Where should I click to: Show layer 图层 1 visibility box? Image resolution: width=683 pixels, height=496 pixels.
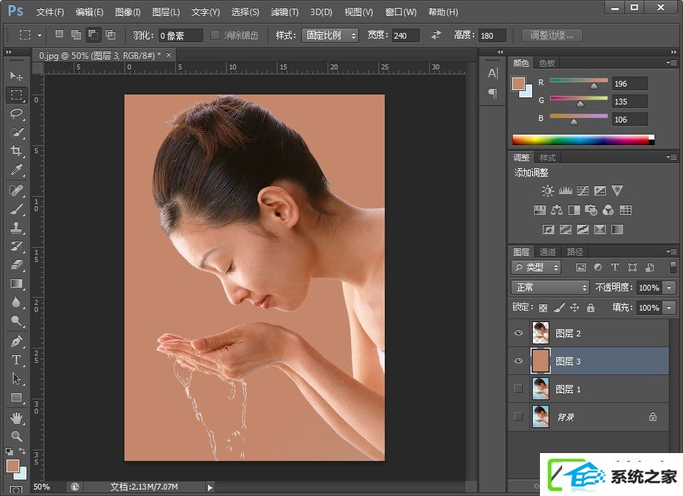tap(519, 389)
